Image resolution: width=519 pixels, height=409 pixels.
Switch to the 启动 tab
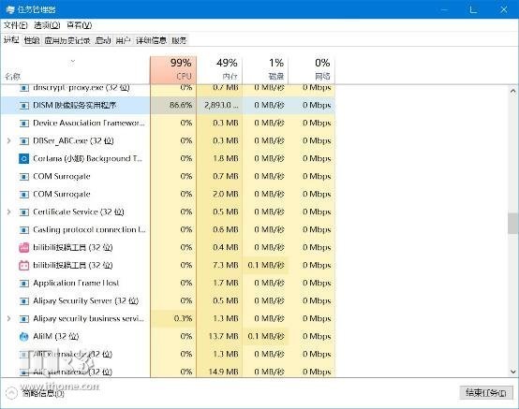point(103,40)
